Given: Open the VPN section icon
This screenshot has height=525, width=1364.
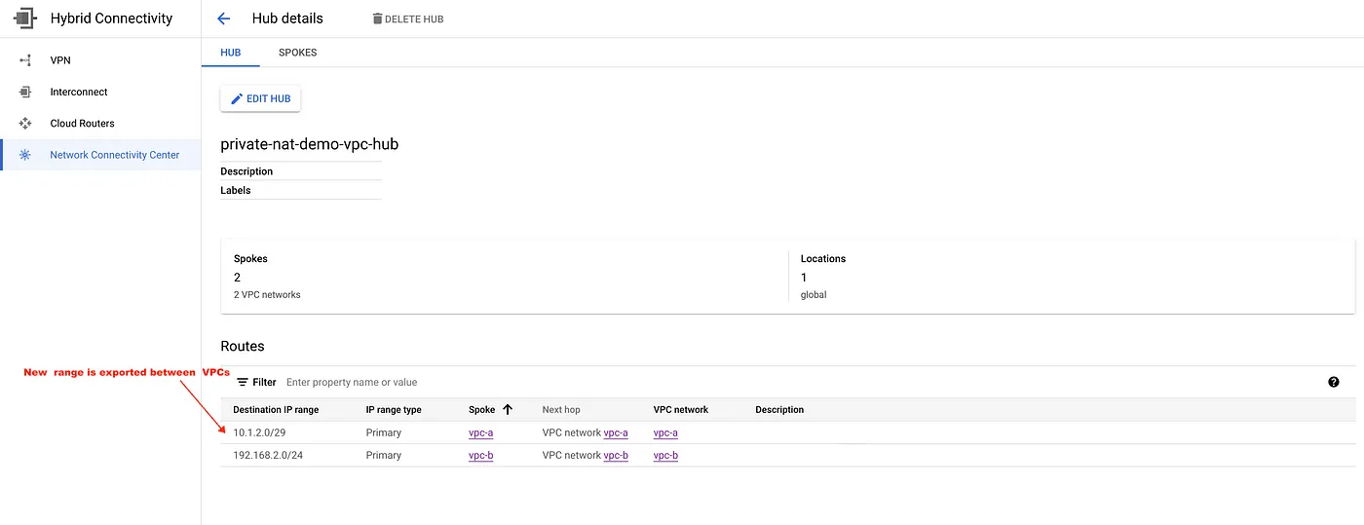Looking at the screenshot, I should [x=25, y=60].
